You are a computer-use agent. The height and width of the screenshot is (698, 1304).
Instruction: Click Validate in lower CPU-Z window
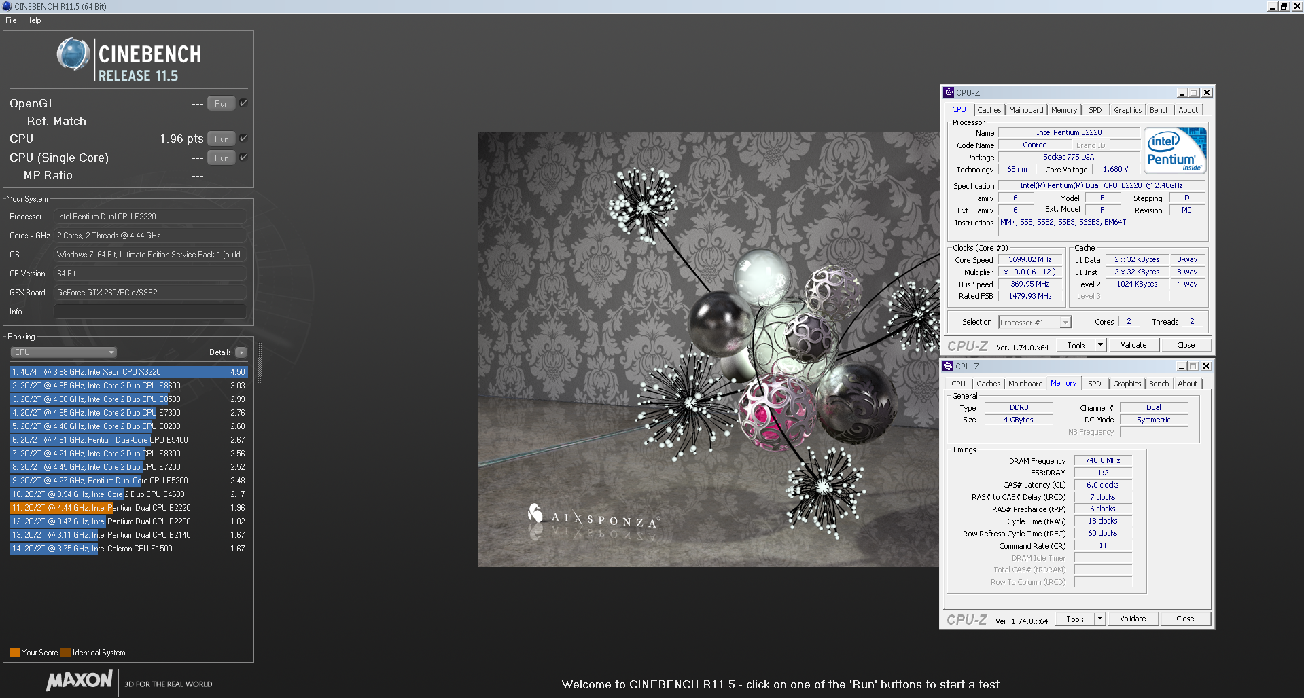1132,619
